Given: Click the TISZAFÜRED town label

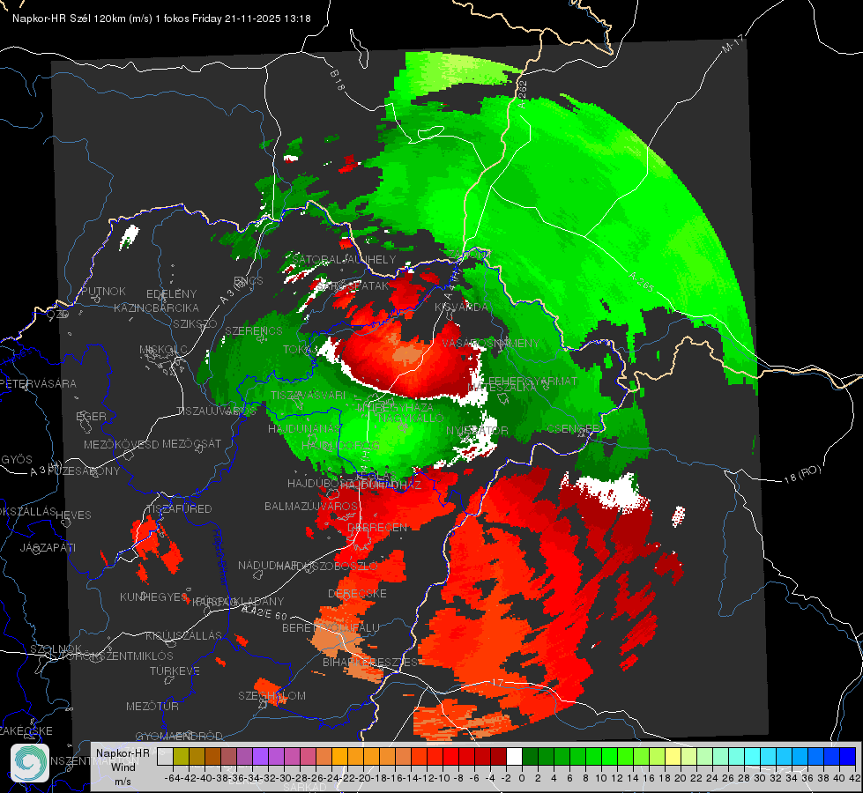Looking at the screenshot, I should coord(179,509).
